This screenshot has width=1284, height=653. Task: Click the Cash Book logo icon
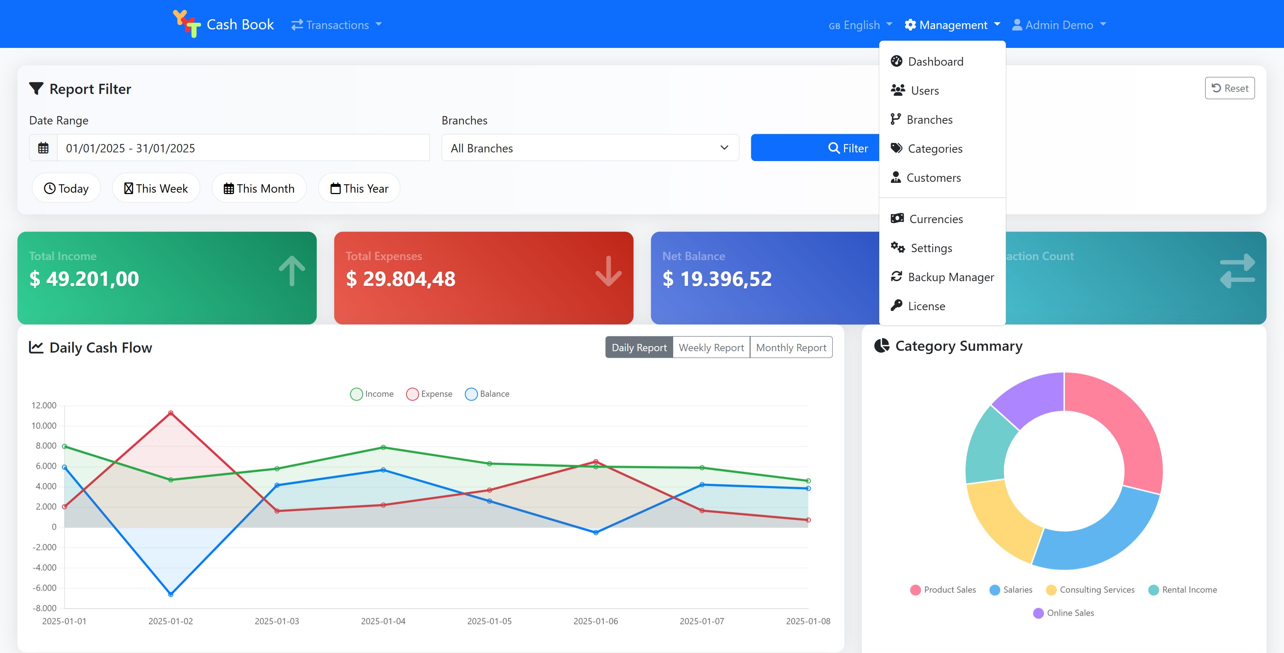[x=186, y=24]
